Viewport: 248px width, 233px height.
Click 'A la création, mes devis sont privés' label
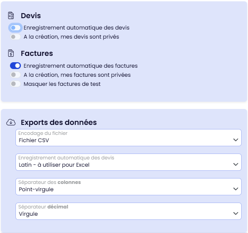(71, 37)
